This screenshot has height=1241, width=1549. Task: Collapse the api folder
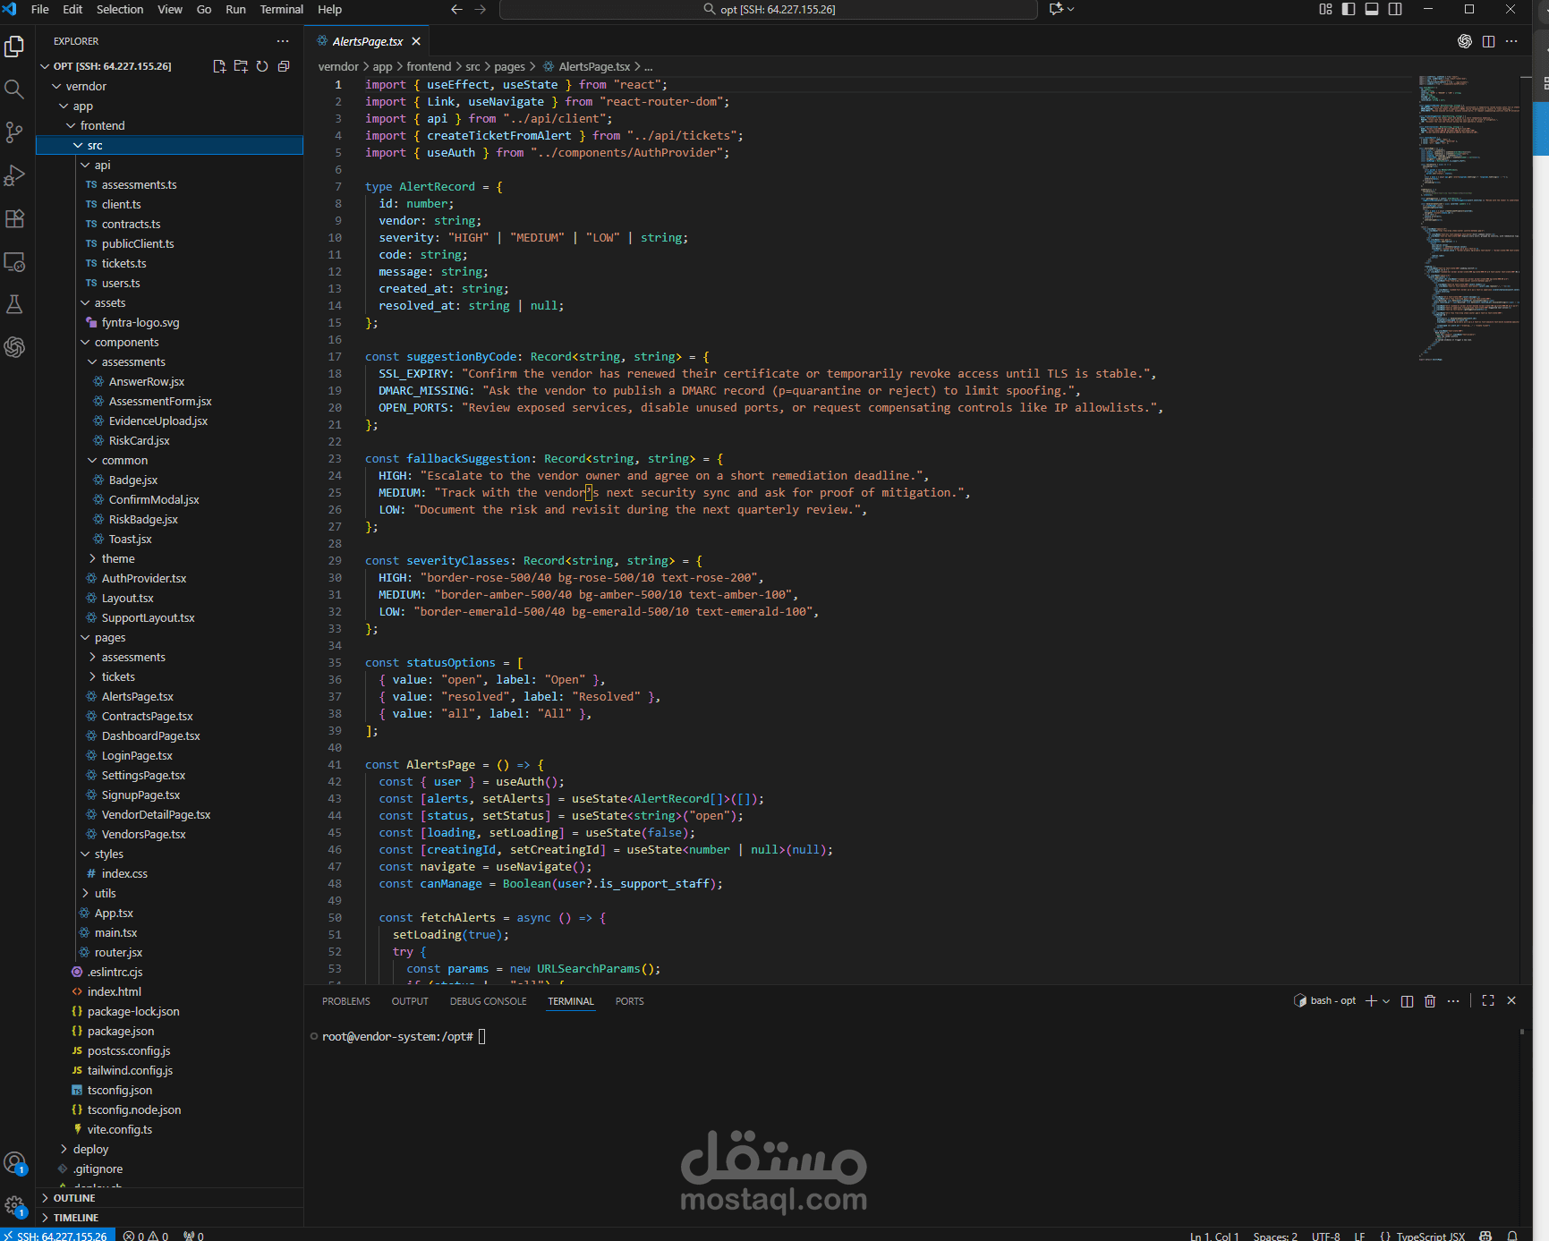click(86, 165)
